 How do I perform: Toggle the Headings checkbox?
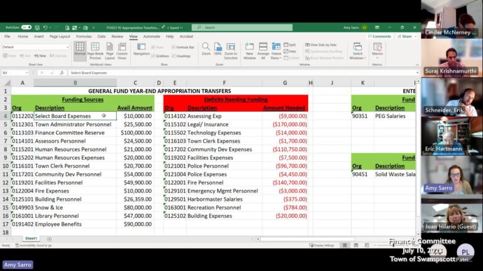[172, 56]
